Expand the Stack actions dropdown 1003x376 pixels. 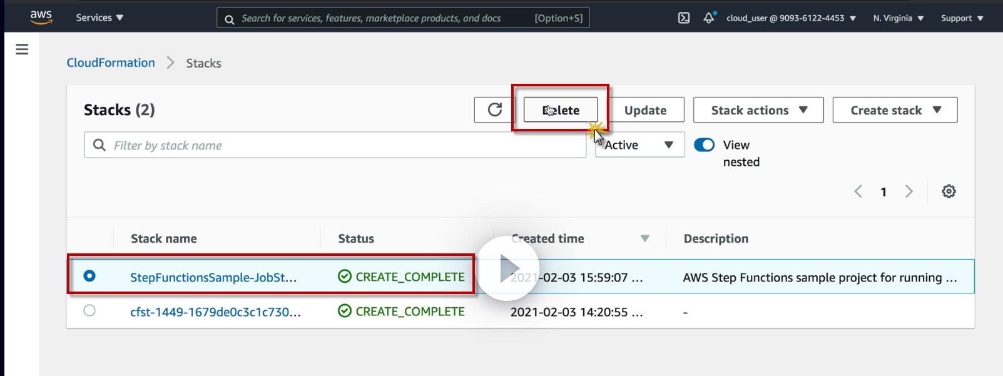(x=758, y=110)
